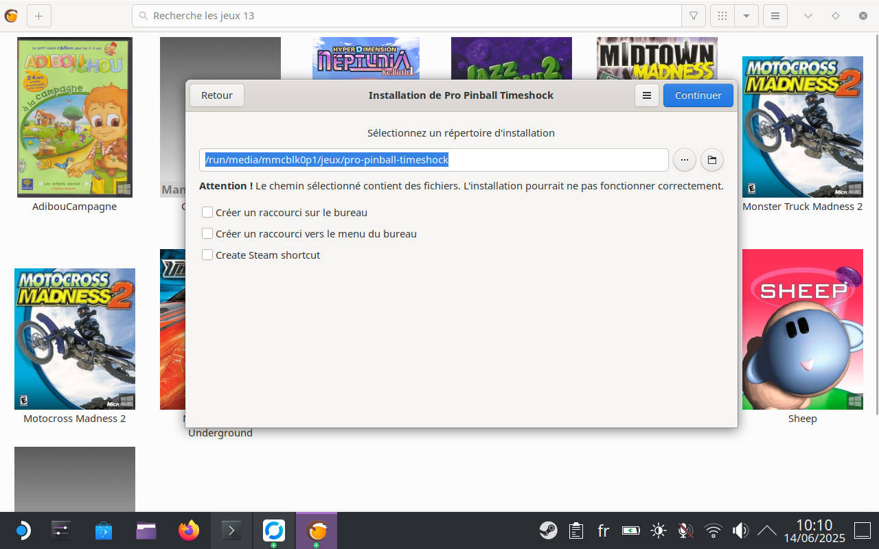The height and width of the screenshot is (549, 879).
Task: Select the Hyperdimension Neptunia cover
Action: coord(366,58)
